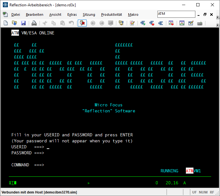Go back with the left arrow circle icon
220x196 pixels.
[x=93, y=23]
